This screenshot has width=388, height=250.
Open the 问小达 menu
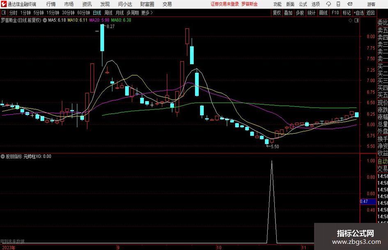[125, 4]
